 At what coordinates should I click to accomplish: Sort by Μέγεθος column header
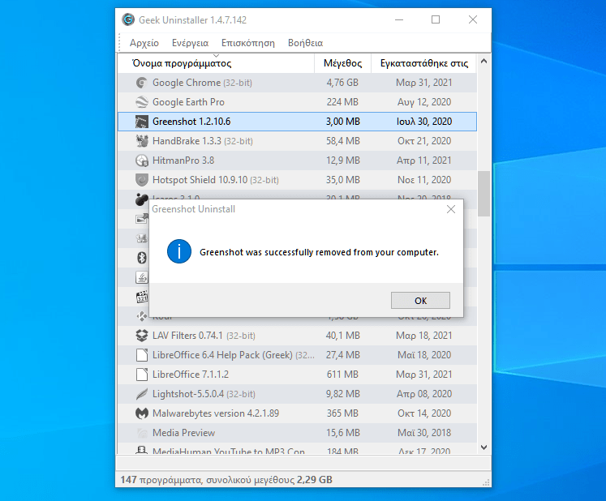[343, 63]
